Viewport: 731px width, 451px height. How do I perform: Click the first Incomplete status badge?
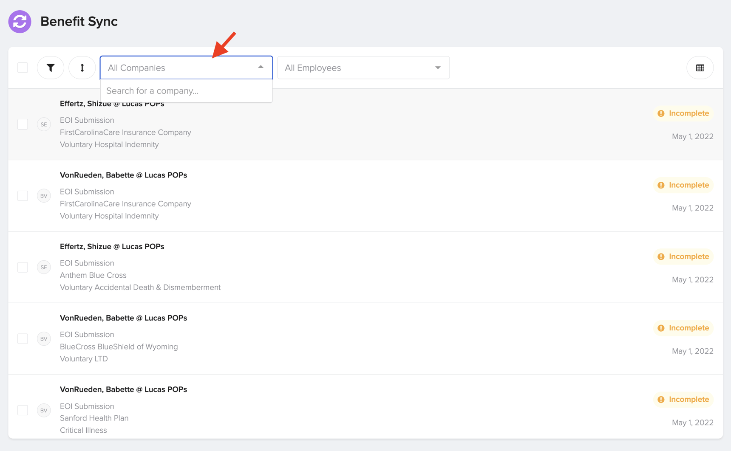click(683, 113)
